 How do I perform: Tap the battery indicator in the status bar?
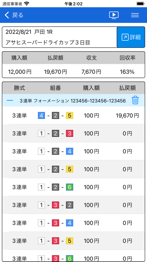[140, 4]
